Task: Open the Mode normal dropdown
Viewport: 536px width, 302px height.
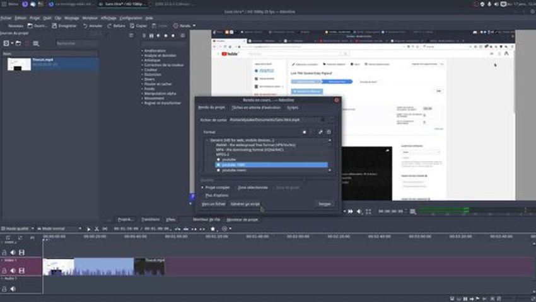Action: click(x=59, y=228)
